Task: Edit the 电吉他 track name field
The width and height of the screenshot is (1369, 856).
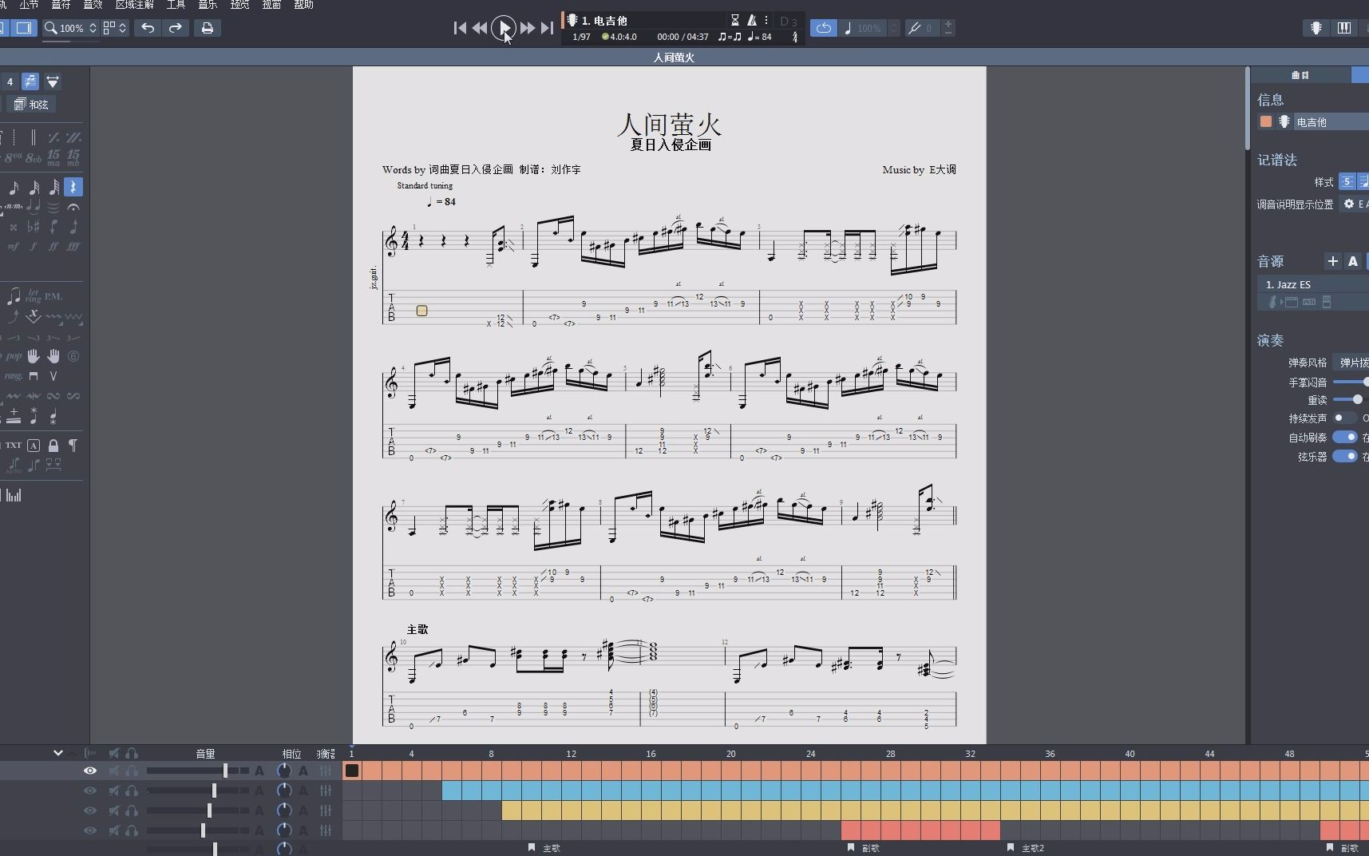Action: [1331, 121]
